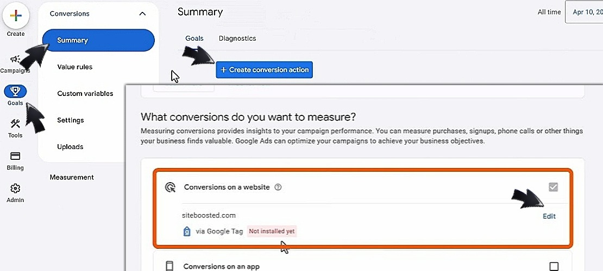The image size is (603, 271).
Task: Check the Conversions on an app checkbox
Action: point(554,266)
